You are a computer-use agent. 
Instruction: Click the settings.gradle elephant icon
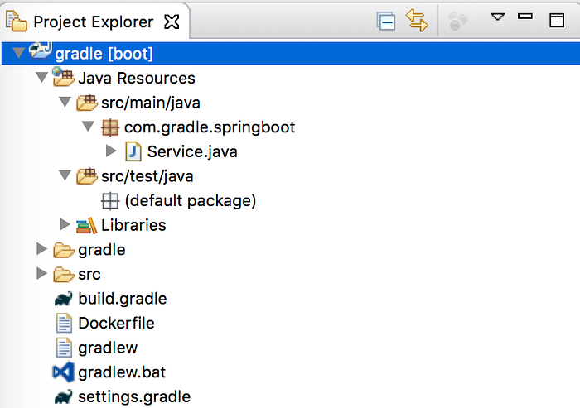tap(64, 396)
